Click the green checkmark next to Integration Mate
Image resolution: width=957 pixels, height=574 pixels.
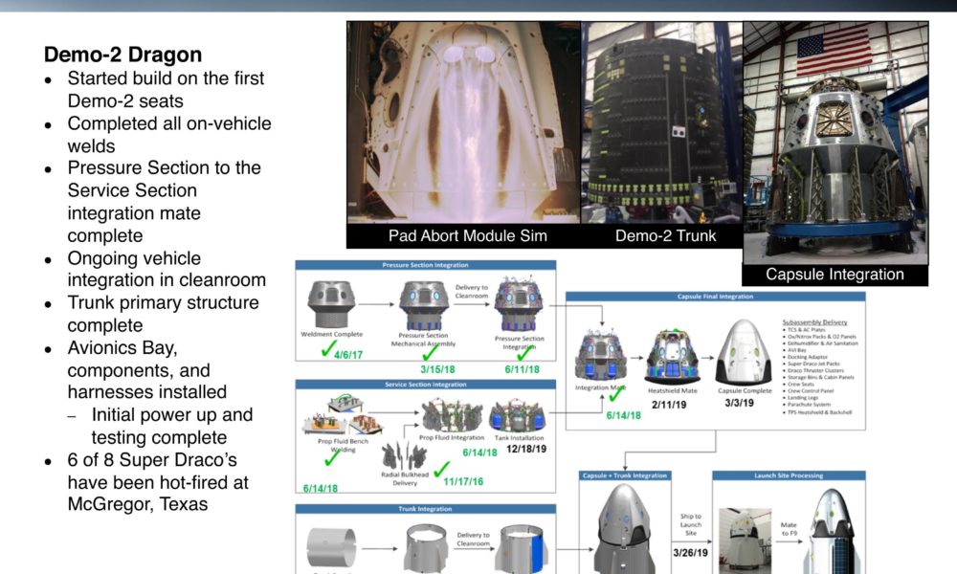tap(615, 393)
